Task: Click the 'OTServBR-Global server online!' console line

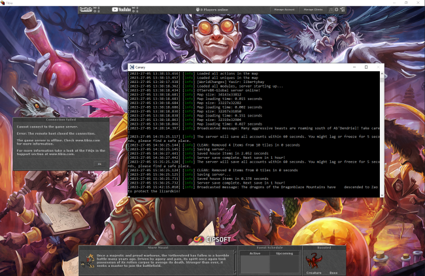Action: tap(228, 90)
